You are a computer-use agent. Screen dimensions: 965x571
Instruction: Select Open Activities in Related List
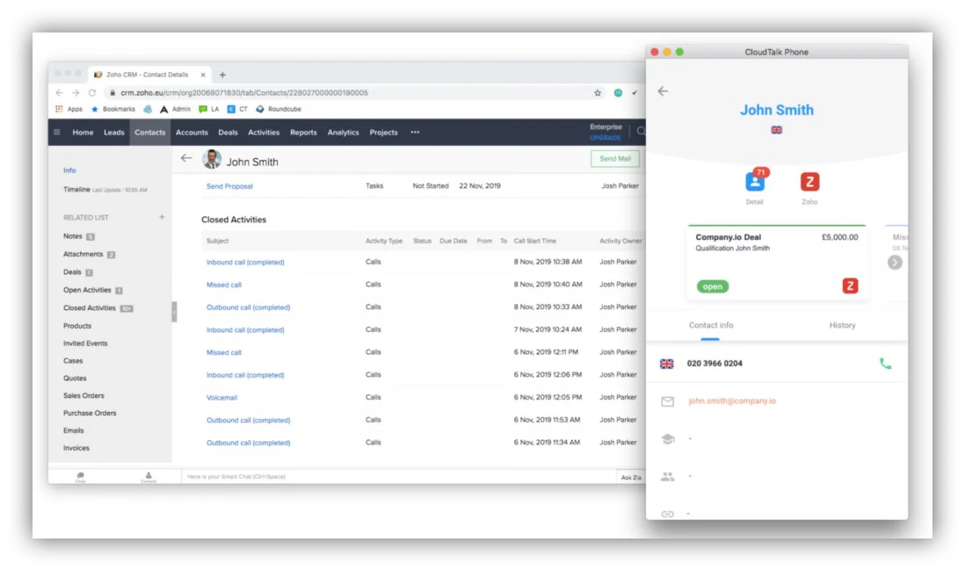click(x=87, y=291)
